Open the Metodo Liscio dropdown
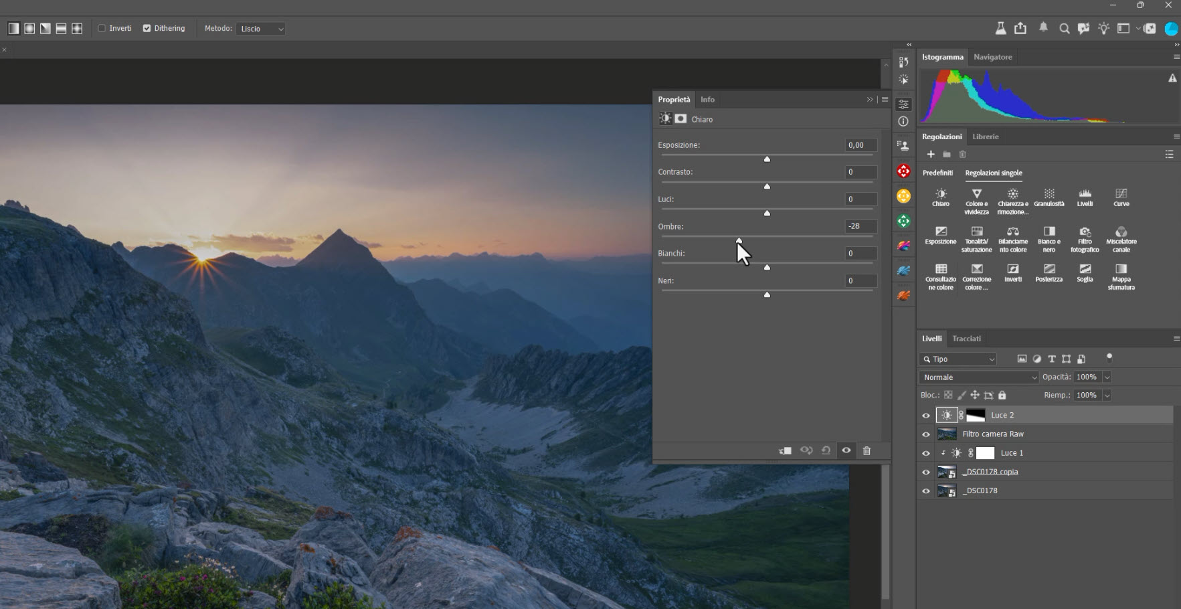 click(261, 29)
